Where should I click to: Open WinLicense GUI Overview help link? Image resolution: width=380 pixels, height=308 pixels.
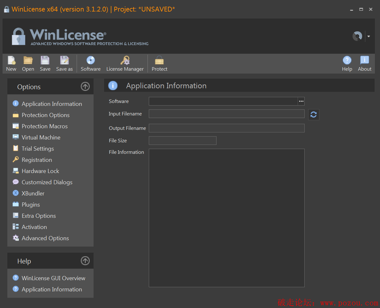53,278
